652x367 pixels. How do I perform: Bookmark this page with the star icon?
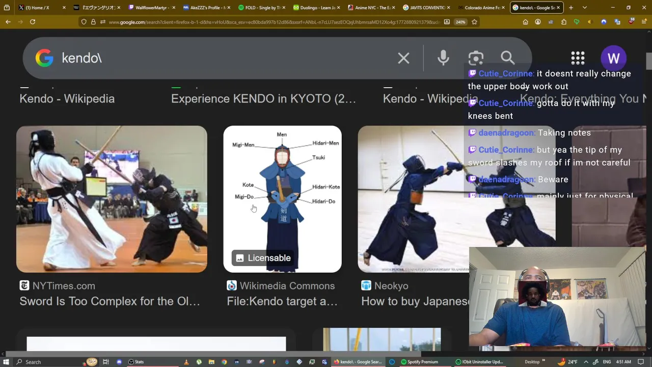pos(474,22)
